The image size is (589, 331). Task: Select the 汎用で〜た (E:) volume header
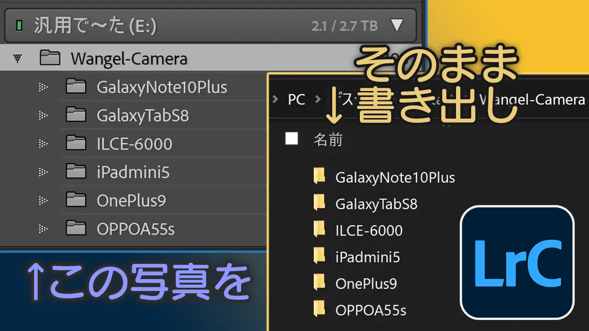click(211, 25)
